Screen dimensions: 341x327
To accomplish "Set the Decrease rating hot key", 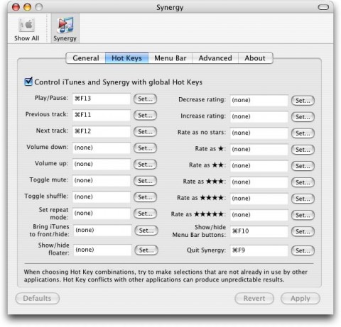I will [x=303, y=101].
